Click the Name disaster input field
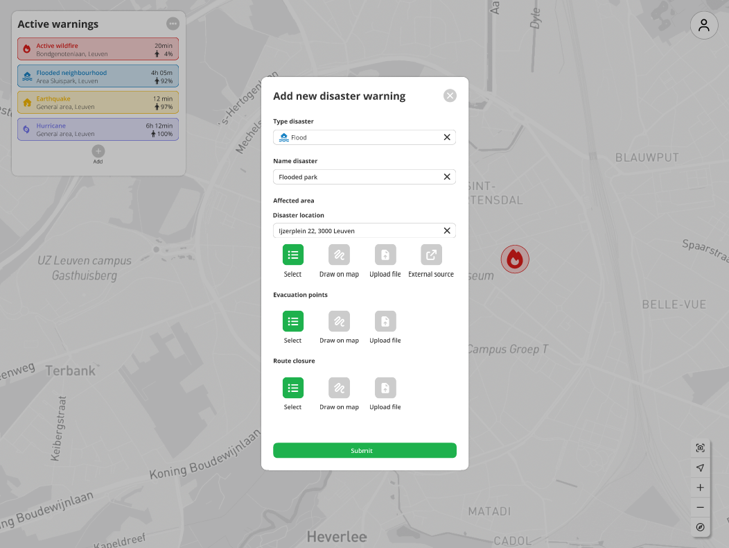The image size is (729, 548). (364, 177)
